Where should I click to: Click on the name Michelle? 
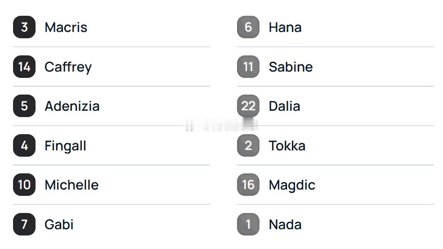(x=72, y=185)
